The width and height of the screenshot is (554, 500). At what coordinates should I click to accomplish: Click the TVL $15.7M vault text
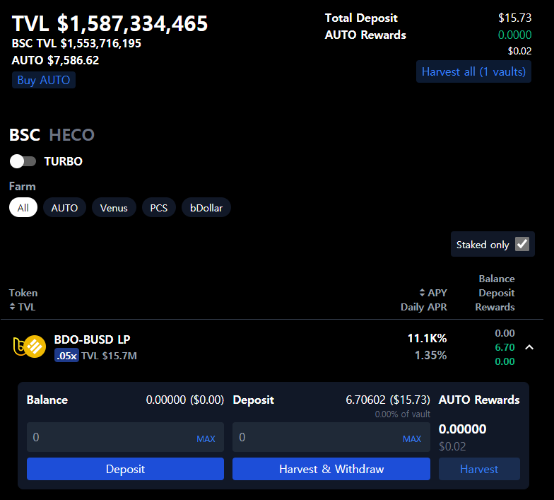(109, 356)
